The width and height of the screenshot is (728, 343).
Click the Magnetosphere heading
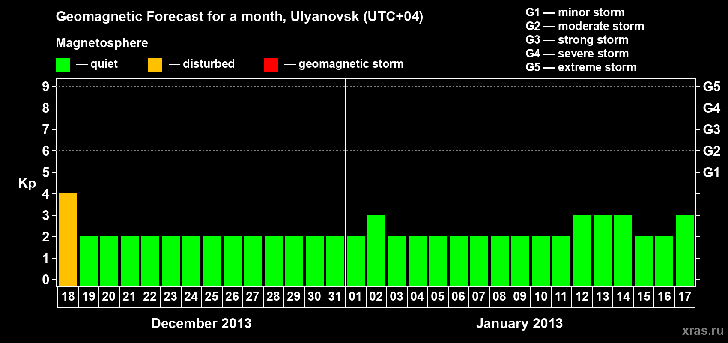[x=102, y=43]
